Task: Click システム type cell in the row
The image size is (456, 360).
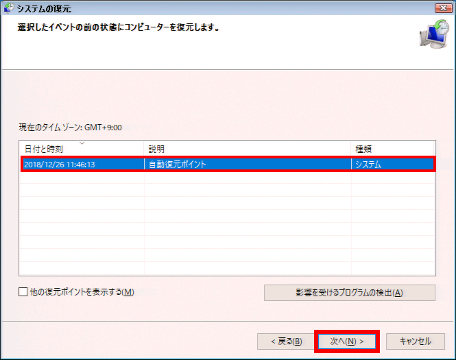Action: [x=393, y=165]
